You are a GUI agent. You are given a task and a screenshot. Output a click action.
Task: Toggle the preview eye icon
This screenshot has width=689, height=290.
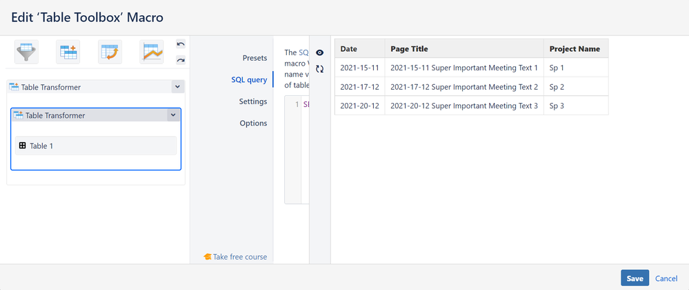[x=320, y=52]
